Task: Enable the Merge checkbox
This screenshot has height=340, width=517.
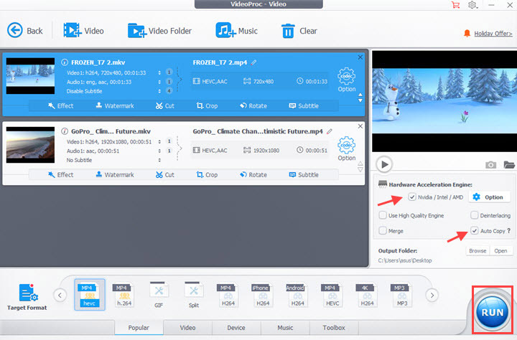Action: click(383, 231)
